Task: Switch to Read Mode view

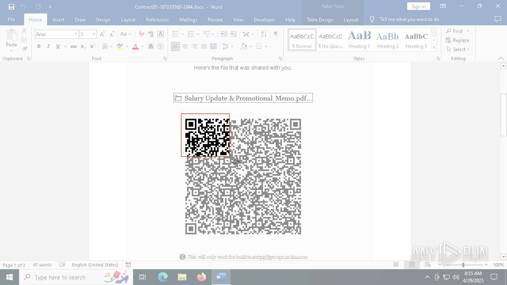Action: tap(396, 265)
